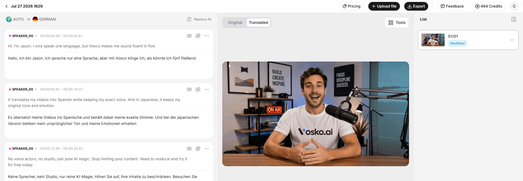Image resolution: width=523 pixels, height=181 pixels.
Task: Click the Export button
Action: click(x=416, y=6)
